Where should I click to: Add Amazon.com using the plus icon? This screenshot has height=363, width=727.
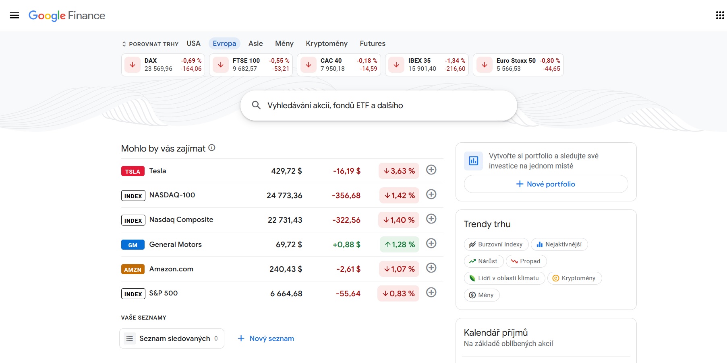(431, 268)
